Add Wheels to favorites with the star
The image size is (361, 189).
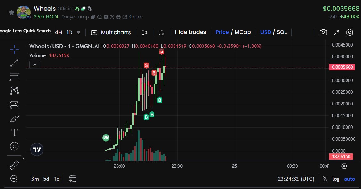tap(11, 12)
